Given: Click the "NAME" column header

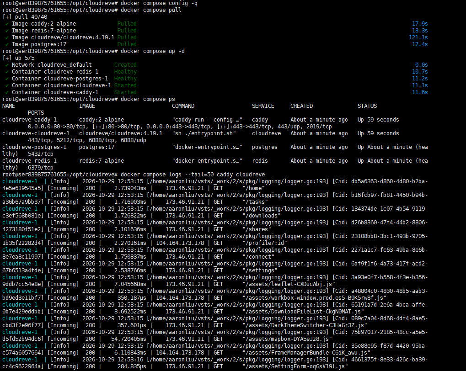Looking at the screenshot, I should (9, 106).
